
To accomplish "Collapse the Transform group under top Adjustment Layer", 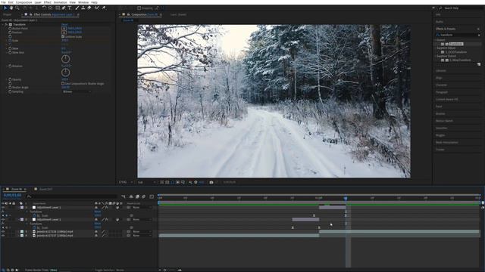I will pos(27,212).
